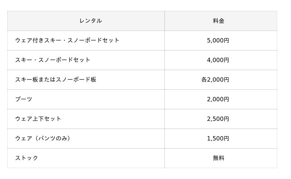Click the 2,000円 price for ブーツ
291x179 pixels.
[x=218, y=99]
